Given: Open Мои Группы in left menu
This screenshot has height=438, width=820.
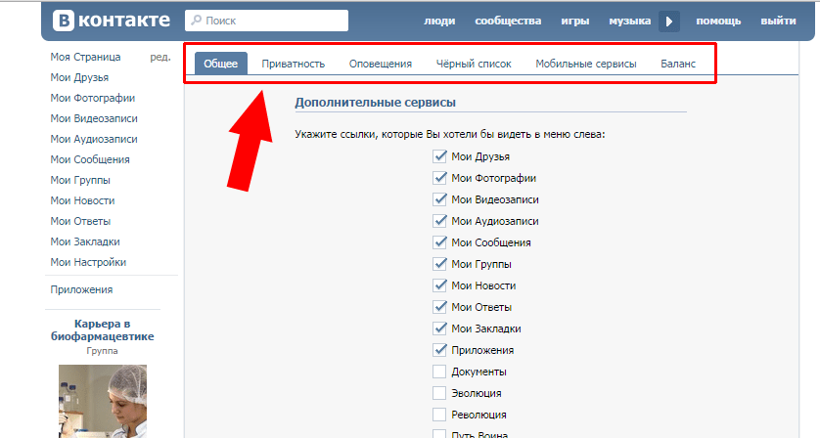Looking at the screenshot, I should pyautogui.click(x=80, y=180).
